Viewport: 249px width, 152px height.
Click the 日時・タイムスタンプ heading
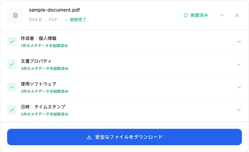click(43, 107)
